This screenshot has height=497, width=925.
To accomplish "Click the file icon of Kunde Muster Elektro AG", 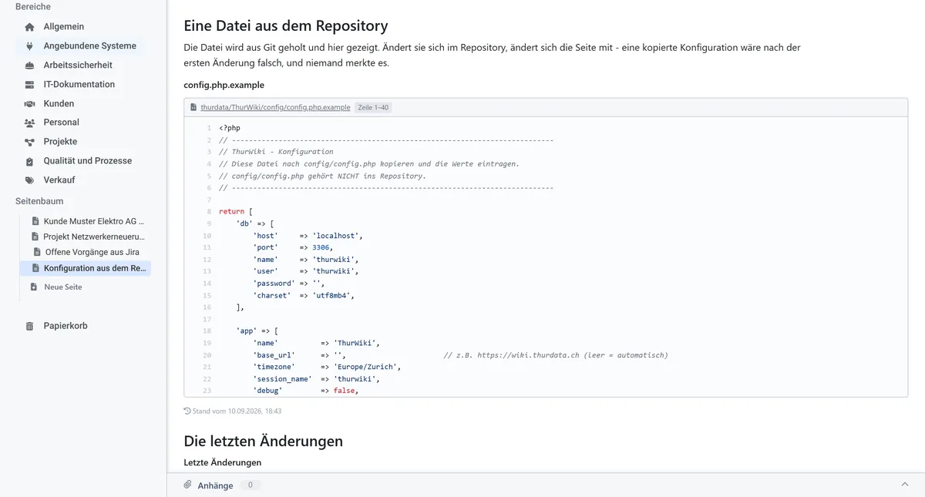I will 35,221.
